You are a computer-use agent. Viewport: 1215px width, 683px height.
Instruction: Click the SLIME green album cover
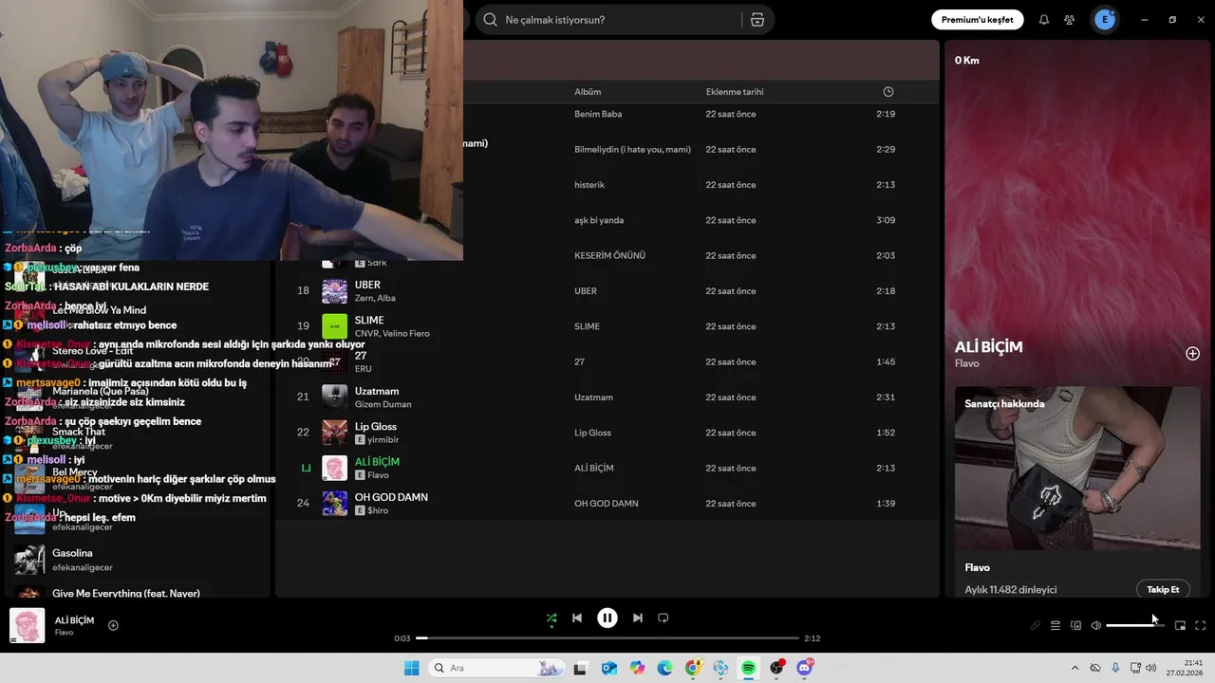tap(334, 326)
